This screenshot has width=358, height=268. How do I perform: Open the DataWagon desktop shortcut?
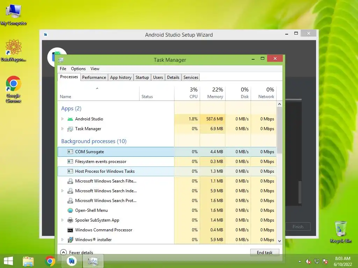tap(14, 50)
